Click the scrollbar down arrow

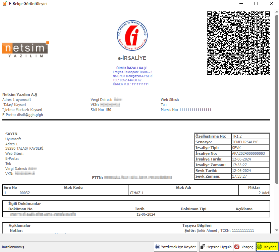[277, 230]
